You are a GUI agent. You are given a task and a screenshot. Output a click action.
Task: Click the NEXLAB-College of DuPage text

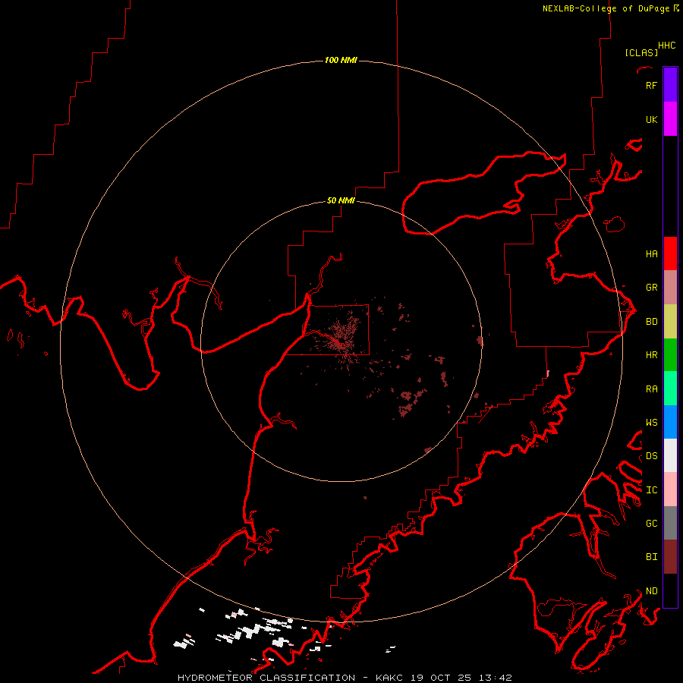pyautogui.click(x=606, y=8)
